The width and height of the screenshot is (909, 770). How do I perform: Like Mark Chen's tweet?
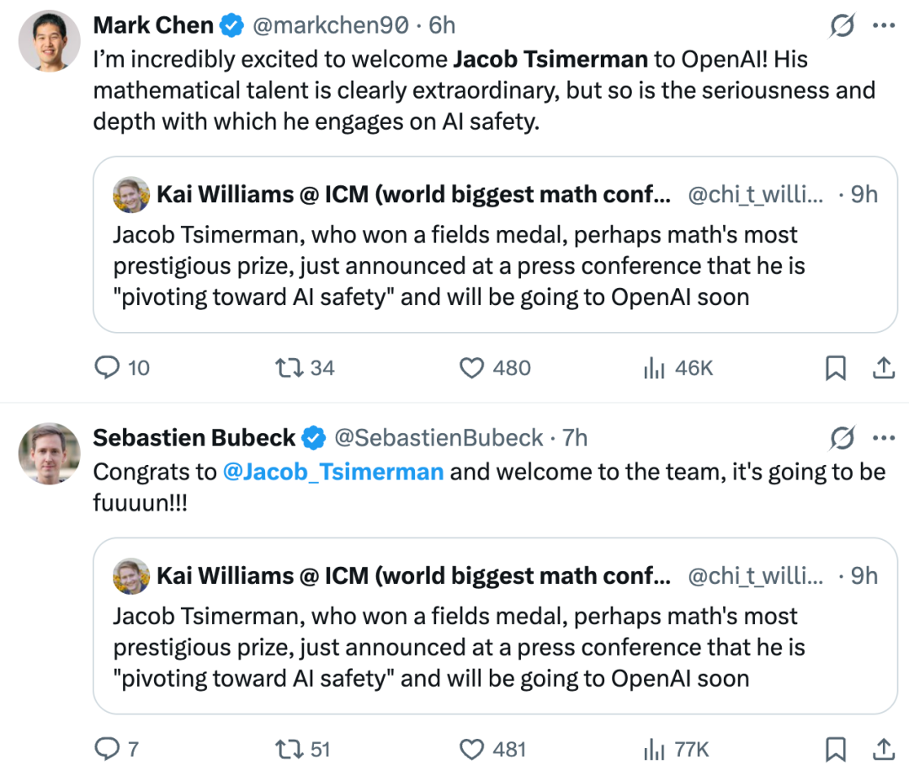tap(495, 368)
